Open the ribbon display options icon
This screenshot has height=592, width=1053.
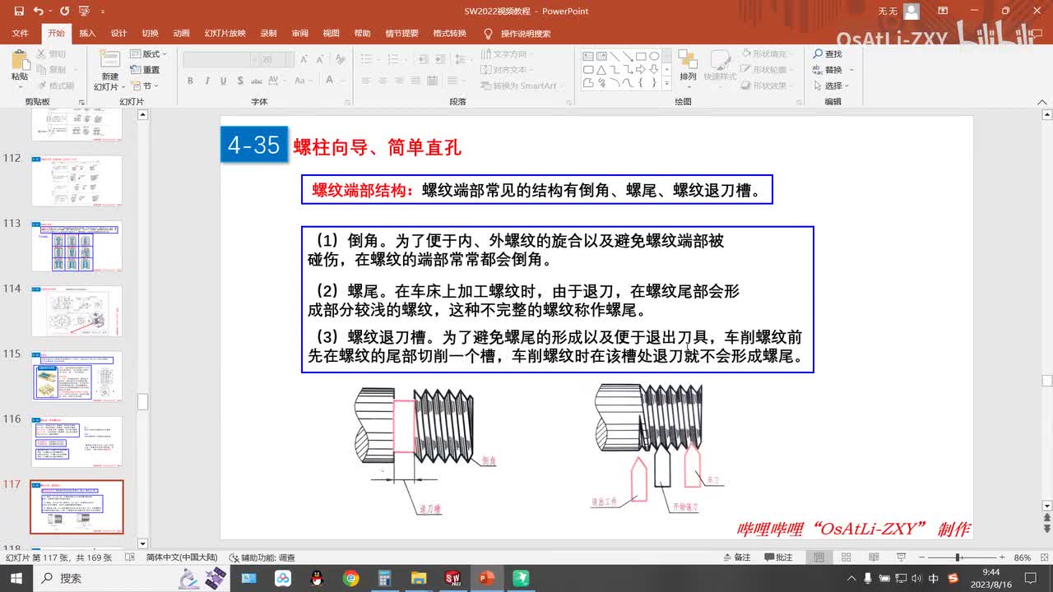click(943, 12)
